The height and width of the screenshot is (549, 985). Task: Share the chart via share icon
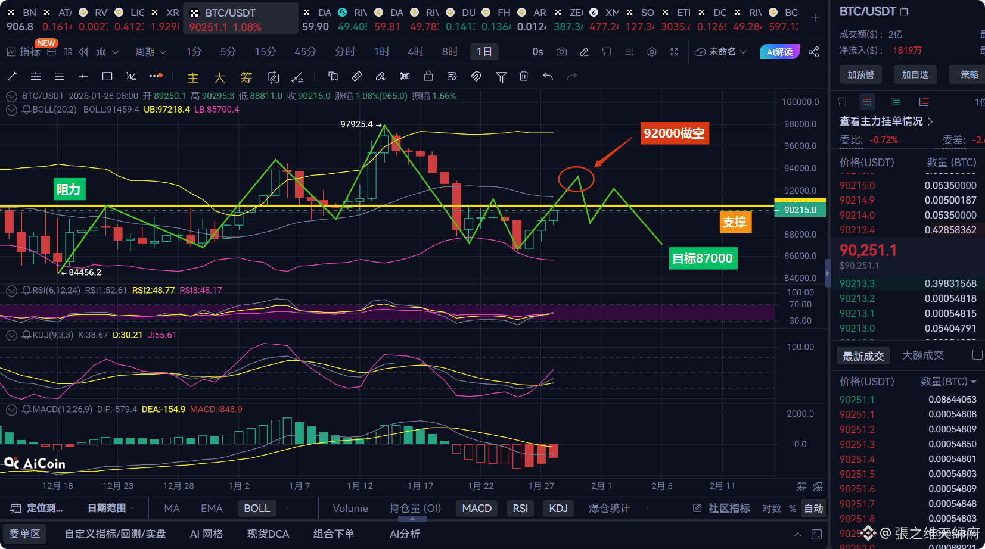pos(813,52)
